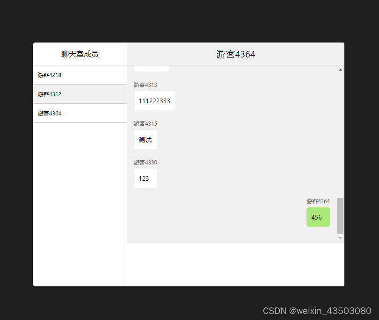Click the scrollbar up arrow in the chat

[340, 70]
